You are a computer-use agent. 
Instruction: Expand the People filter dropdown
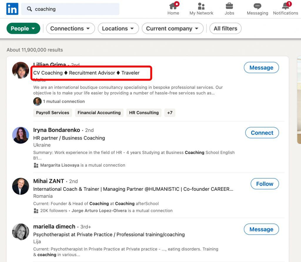point(23,29)
